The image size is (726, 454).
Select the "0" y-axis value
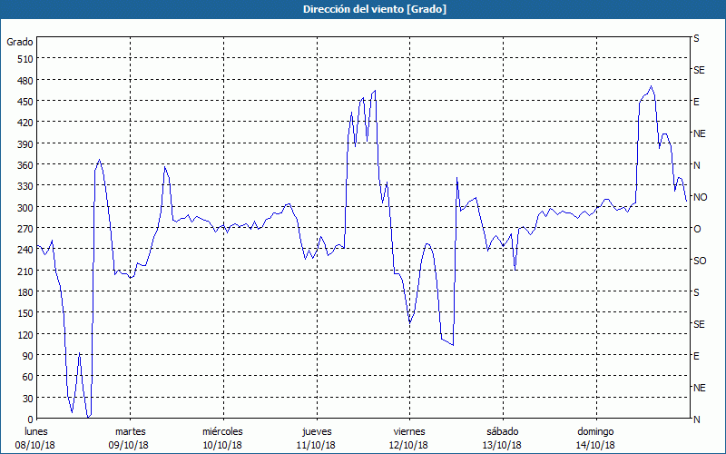tap(31, 419)
